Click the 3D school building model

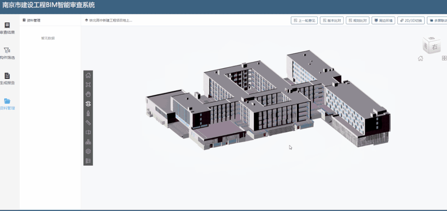pyautogui.click(x=268, y=100)
